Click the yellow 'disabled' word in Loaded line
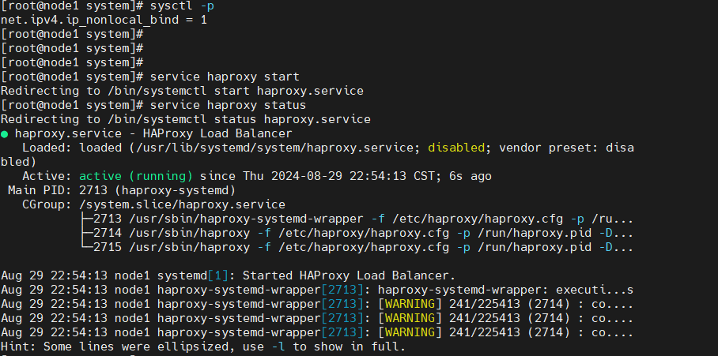 click(456, 148)
